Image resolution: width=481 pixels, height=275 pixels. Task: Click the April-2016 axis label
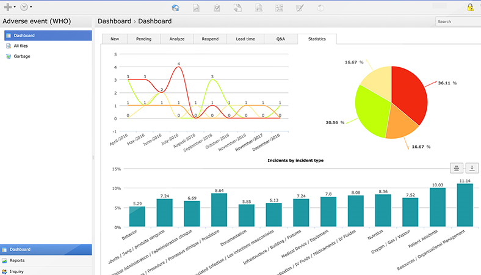pos(118,140)
